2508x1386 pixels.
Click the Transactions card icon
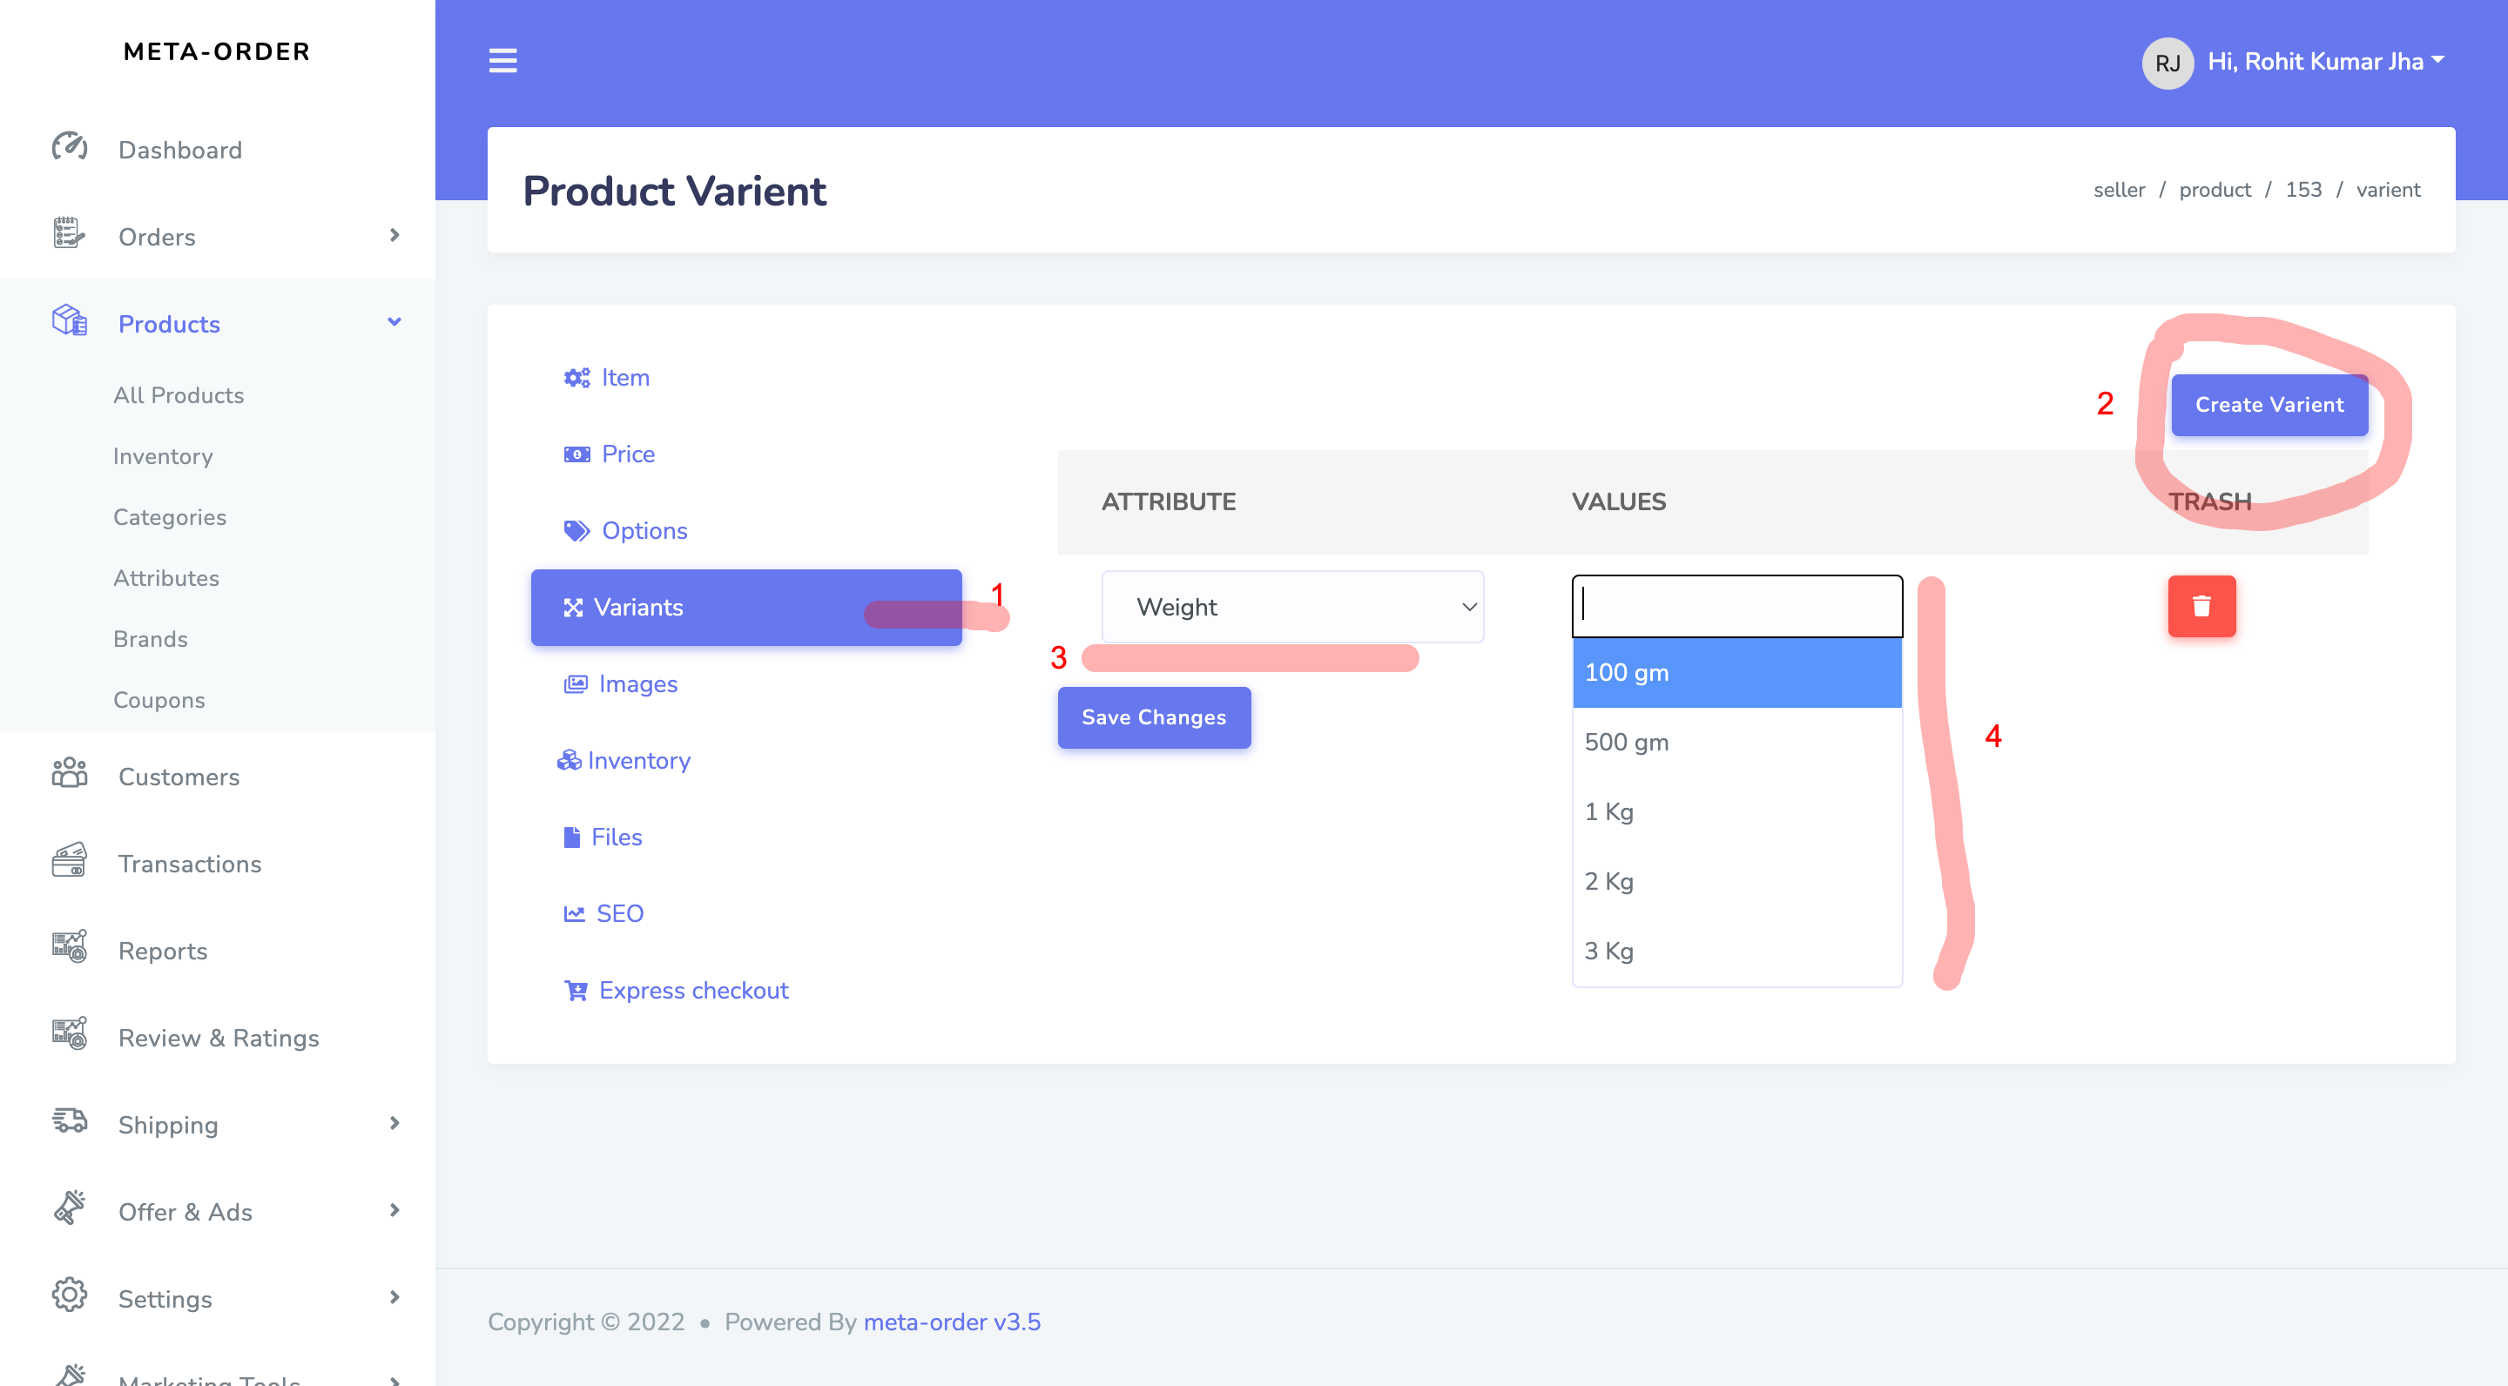[69, 861]
